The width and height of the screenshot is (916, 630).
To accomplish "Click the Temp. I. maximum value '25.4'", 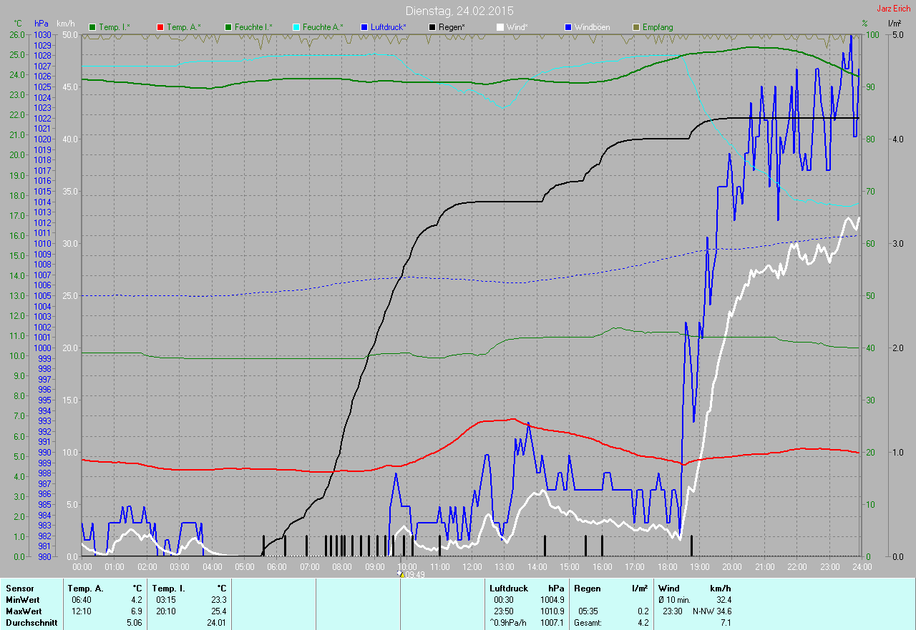I will 218,611.
